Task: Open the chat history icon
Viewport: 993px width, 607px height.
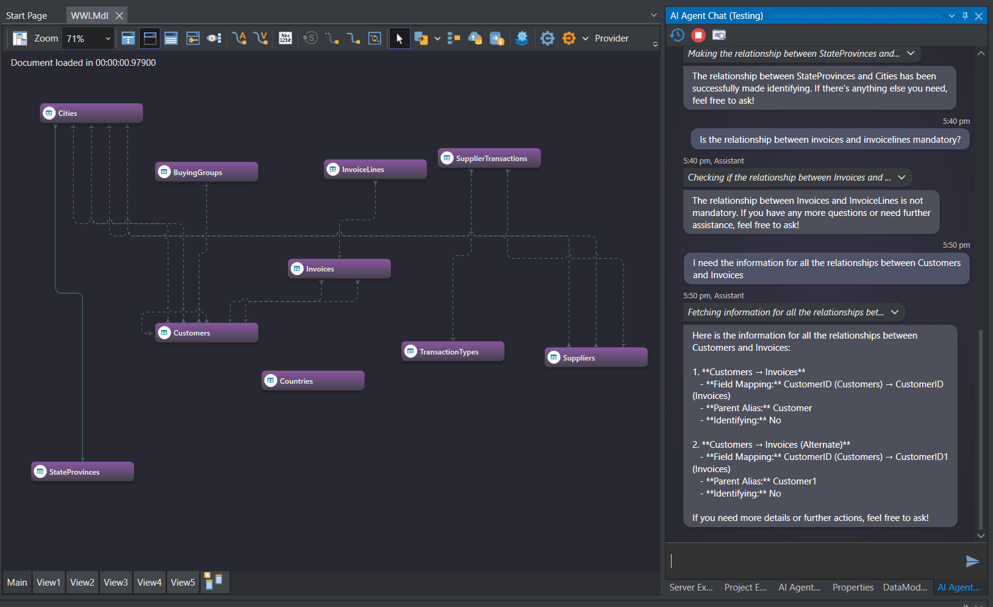Action: (x=677, y=35)
